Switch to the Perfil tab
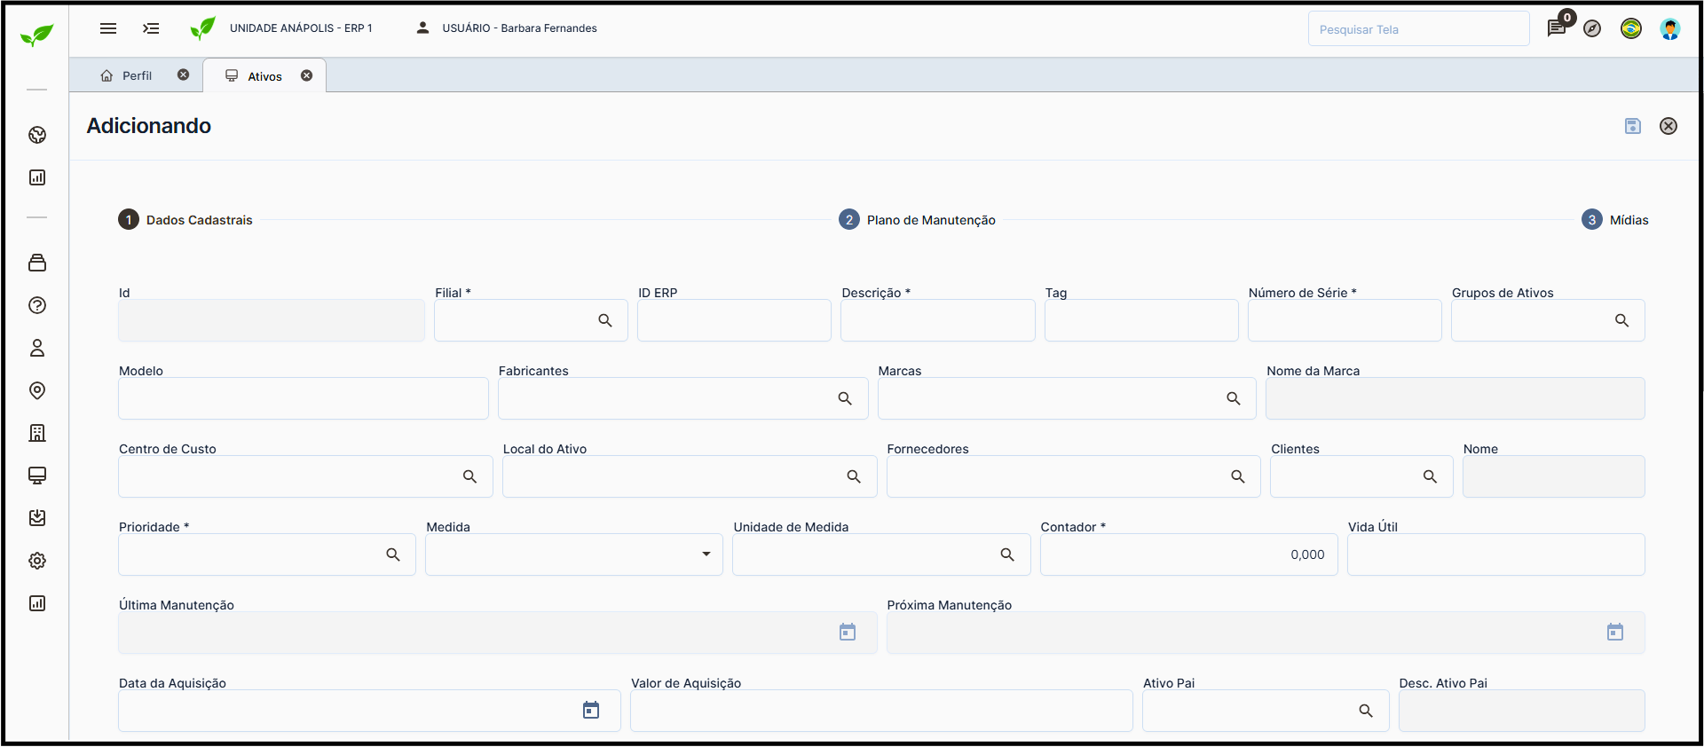The width and height of the screenshot is (1704, 747). click(x=137, y=75)
